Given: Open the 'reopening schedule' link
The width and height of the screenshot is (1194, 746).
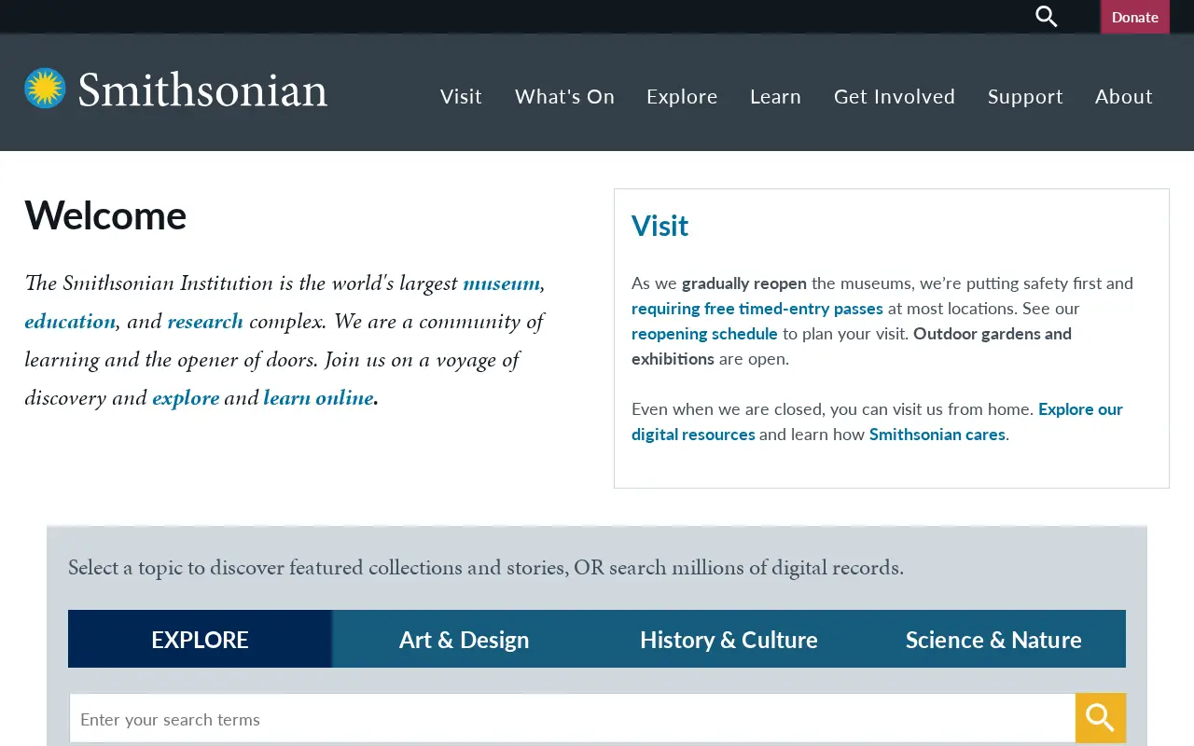Looking at the screenshot, I should (x=704, y=333).
